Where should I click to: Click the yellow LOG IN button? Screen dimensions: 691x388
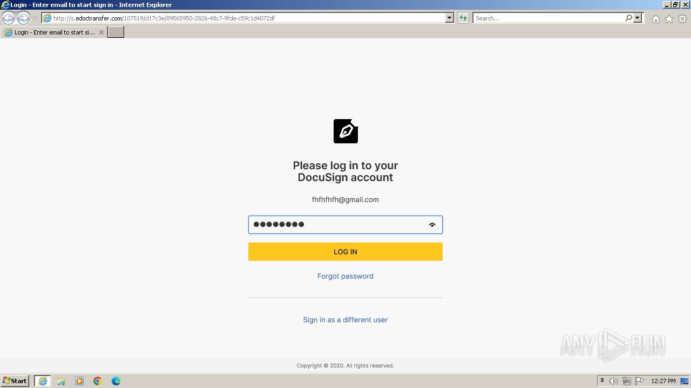point(345,252)
